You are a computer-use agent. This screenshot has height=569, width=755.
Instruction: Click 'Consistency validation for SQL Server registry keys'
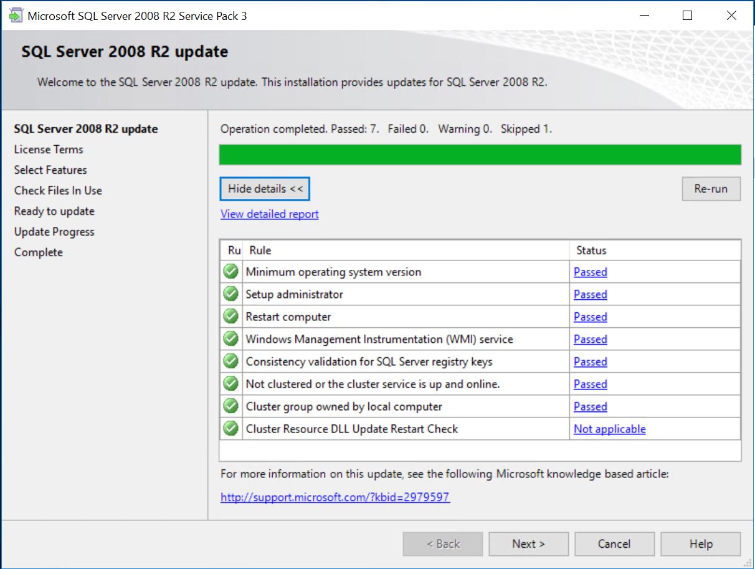(x=369, y=361)
